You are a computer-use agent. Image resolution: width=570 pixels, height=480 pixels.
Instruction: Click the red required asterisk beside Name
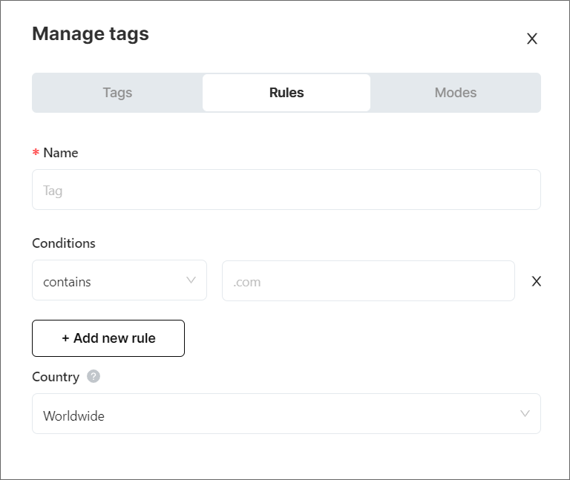[36, 153]
